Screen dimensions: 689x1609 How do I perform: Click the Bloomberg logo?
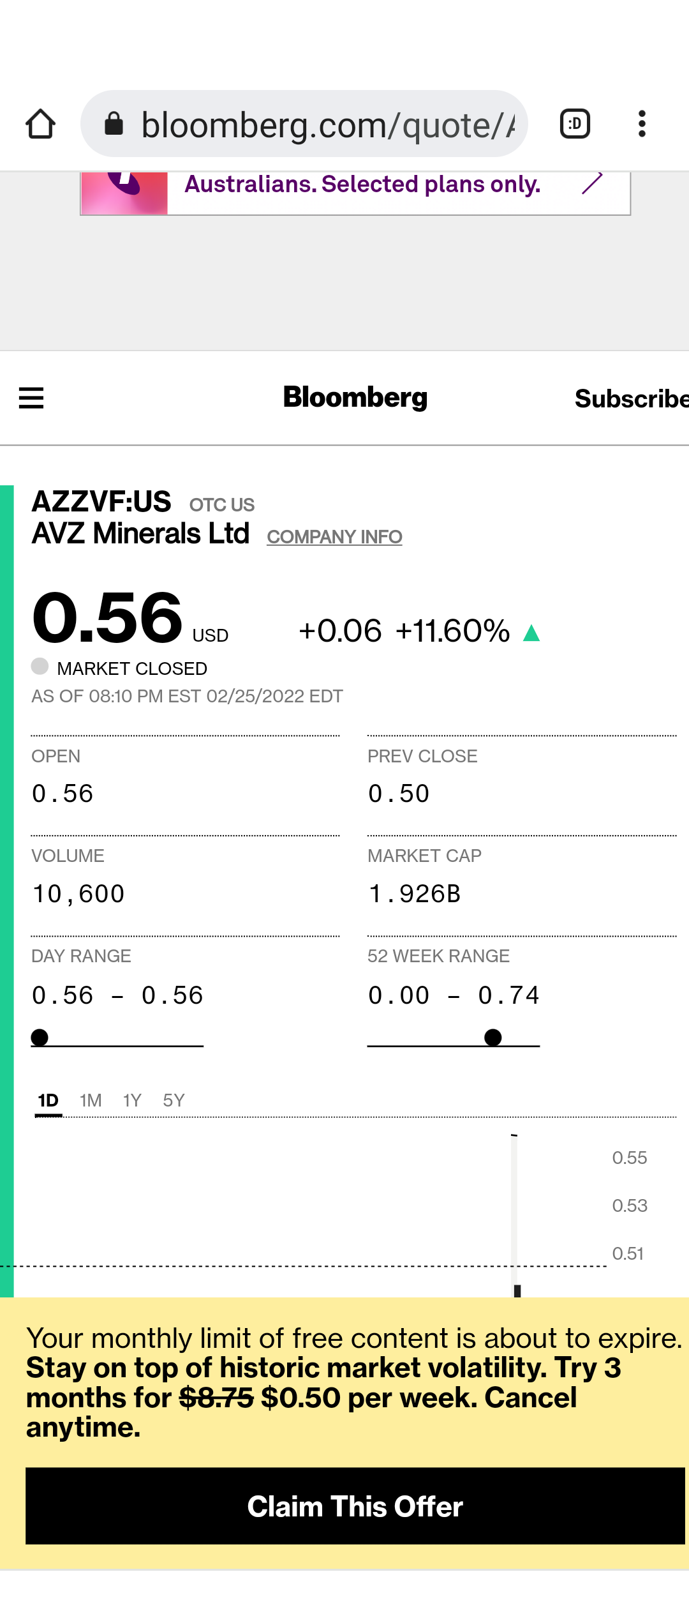click(355, 397)
